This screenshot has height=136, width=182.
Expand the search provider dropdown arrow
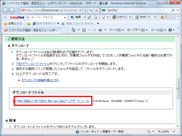pyautogui.click(x=178, y=10)
